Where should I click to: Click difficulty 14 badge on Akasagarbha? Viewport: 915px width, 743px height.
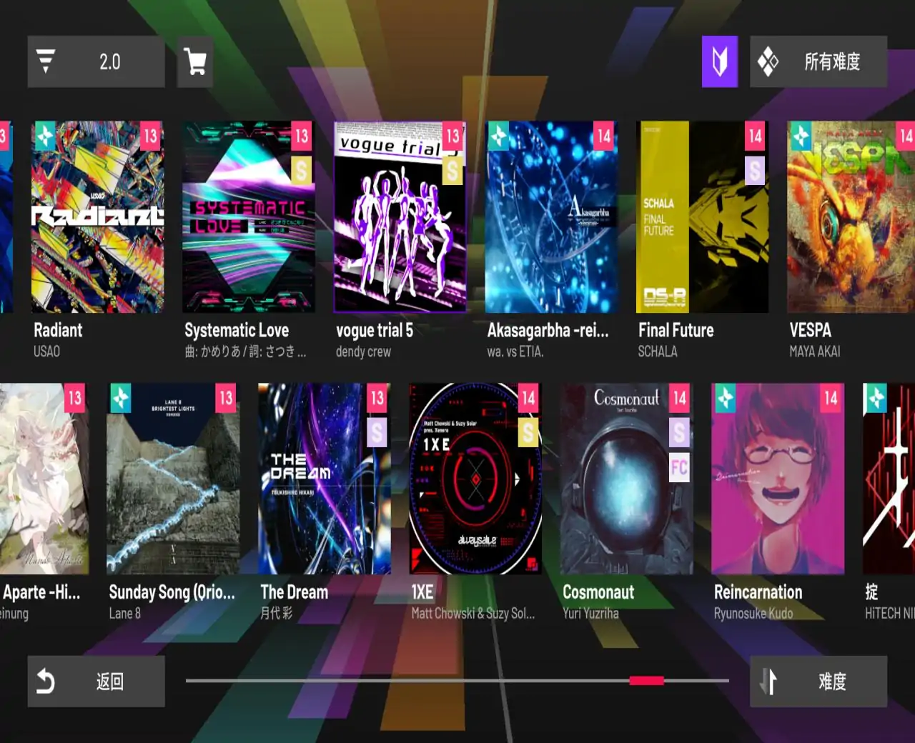604,136
